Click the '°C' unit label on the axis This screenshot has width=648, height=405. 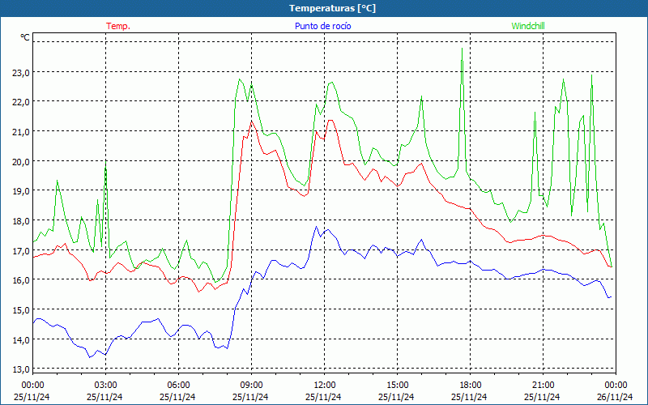click(x=25, y=37)
